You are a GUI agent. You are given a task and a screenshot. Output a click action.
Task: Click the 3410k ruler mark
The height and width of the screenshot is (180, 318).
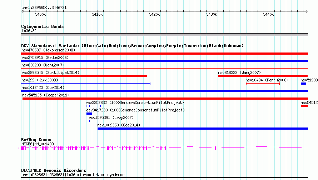tap(97, 14)
